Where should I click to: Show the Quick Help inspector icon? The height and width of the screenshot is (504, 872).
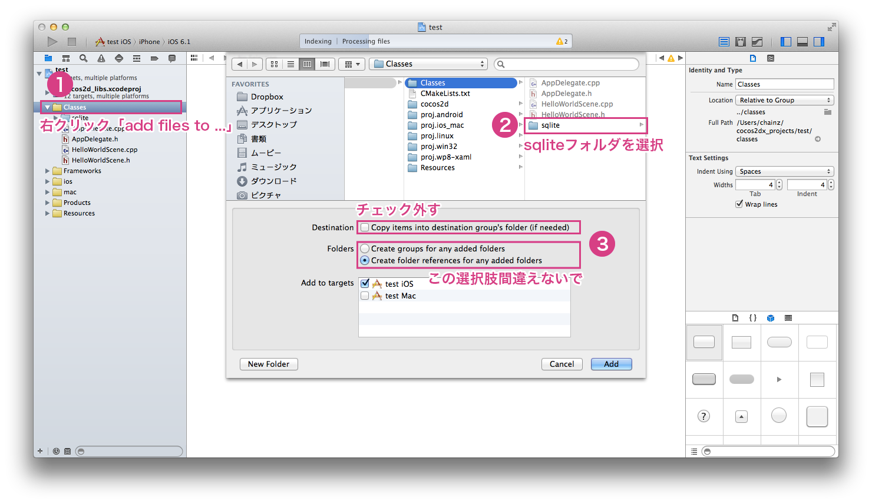(x=771, y=58)
